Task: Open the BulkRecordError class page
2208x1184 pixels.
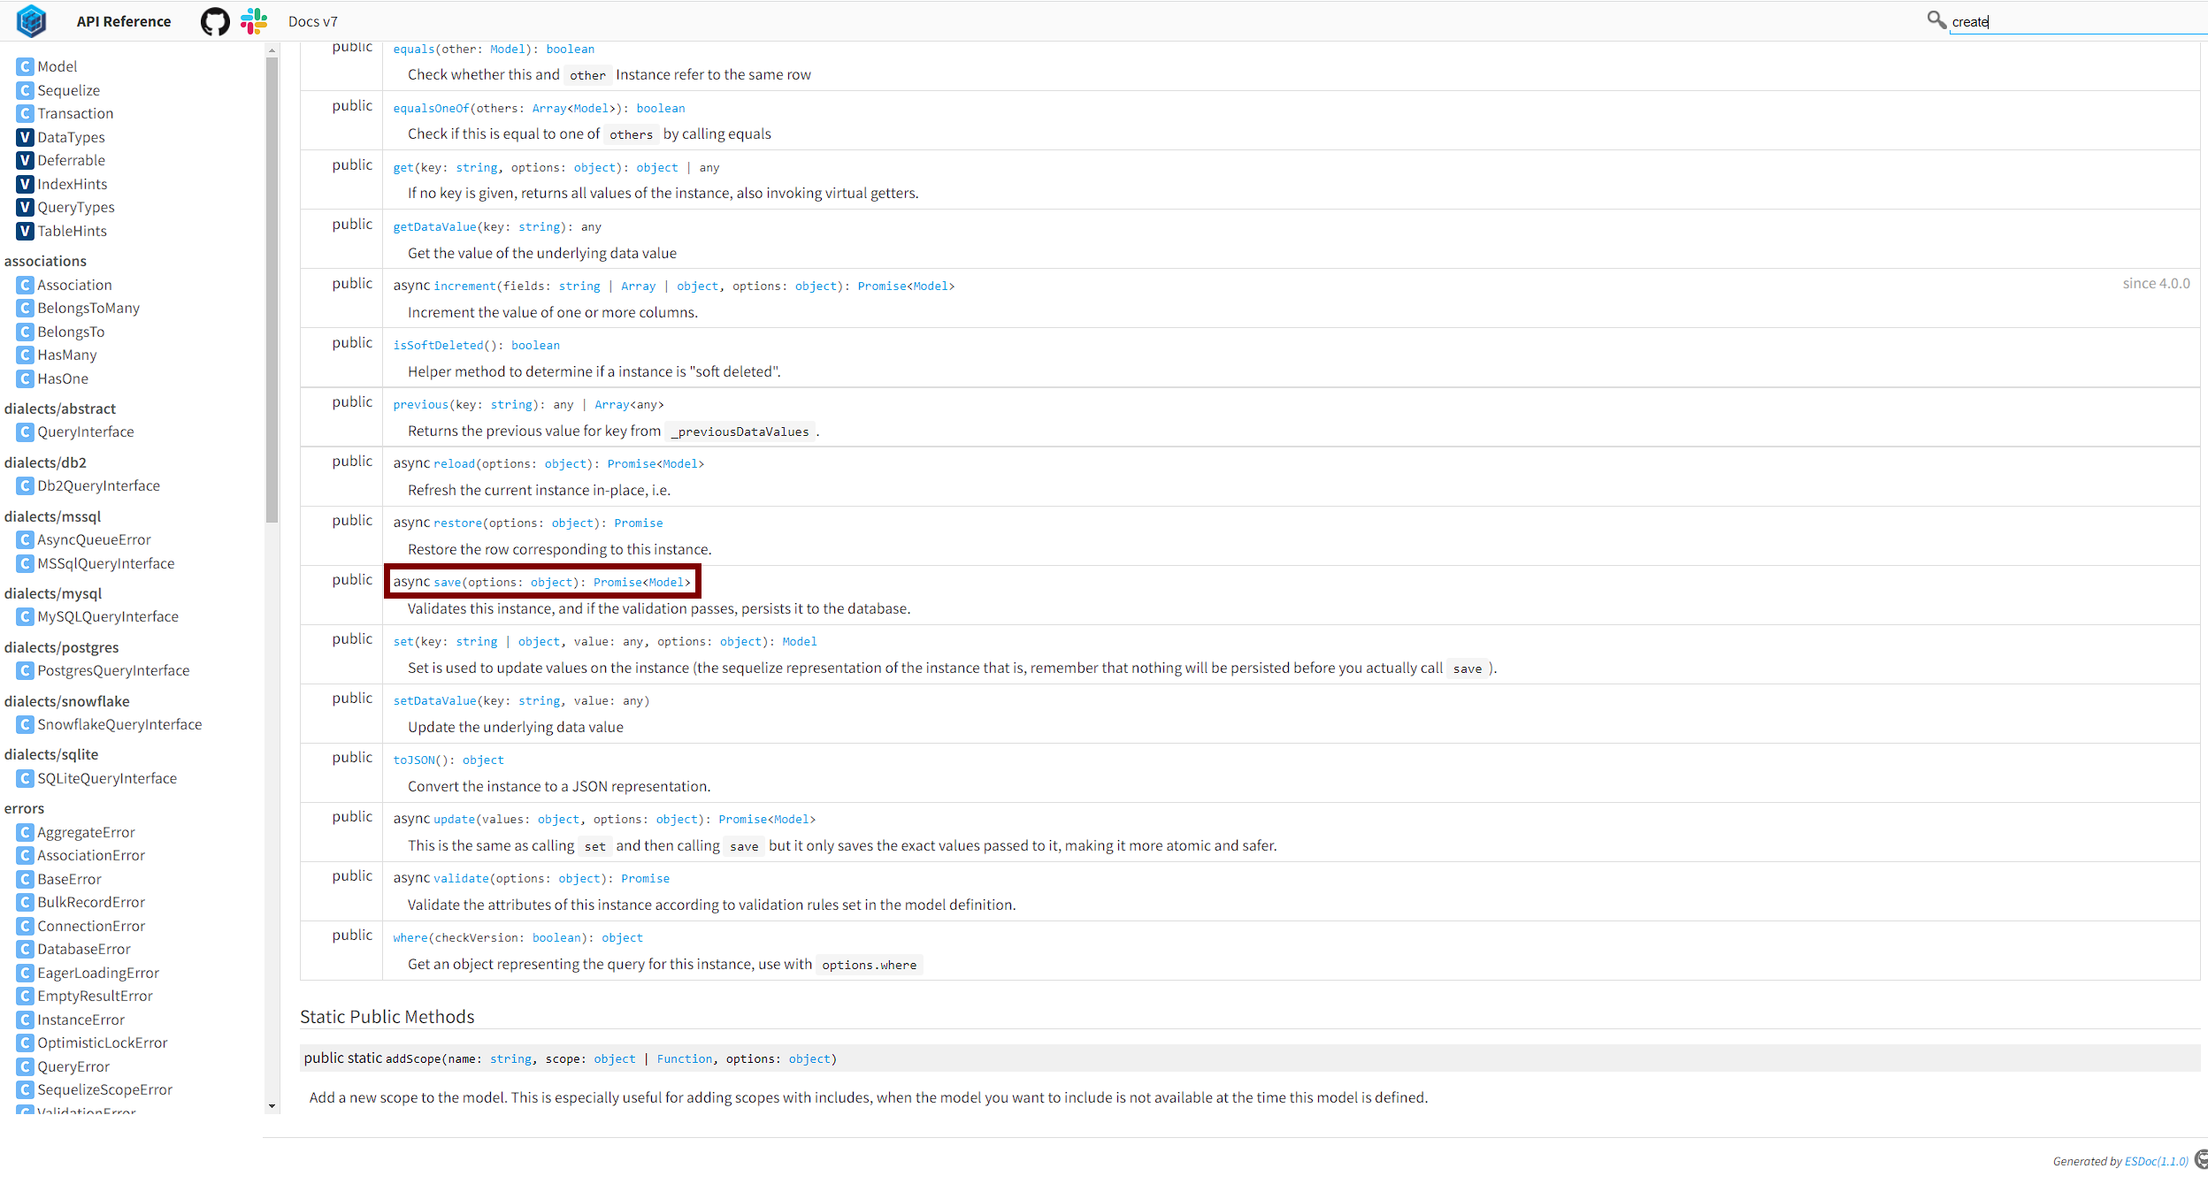Action: click(91, 902)
